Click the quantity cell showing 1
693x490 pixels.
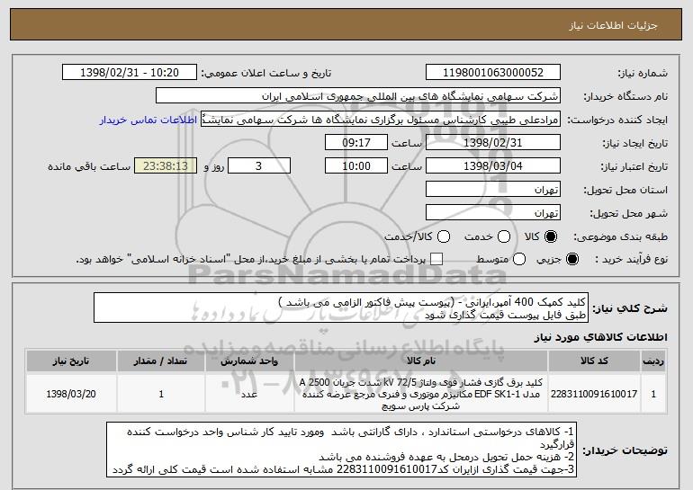pos(161,394)
